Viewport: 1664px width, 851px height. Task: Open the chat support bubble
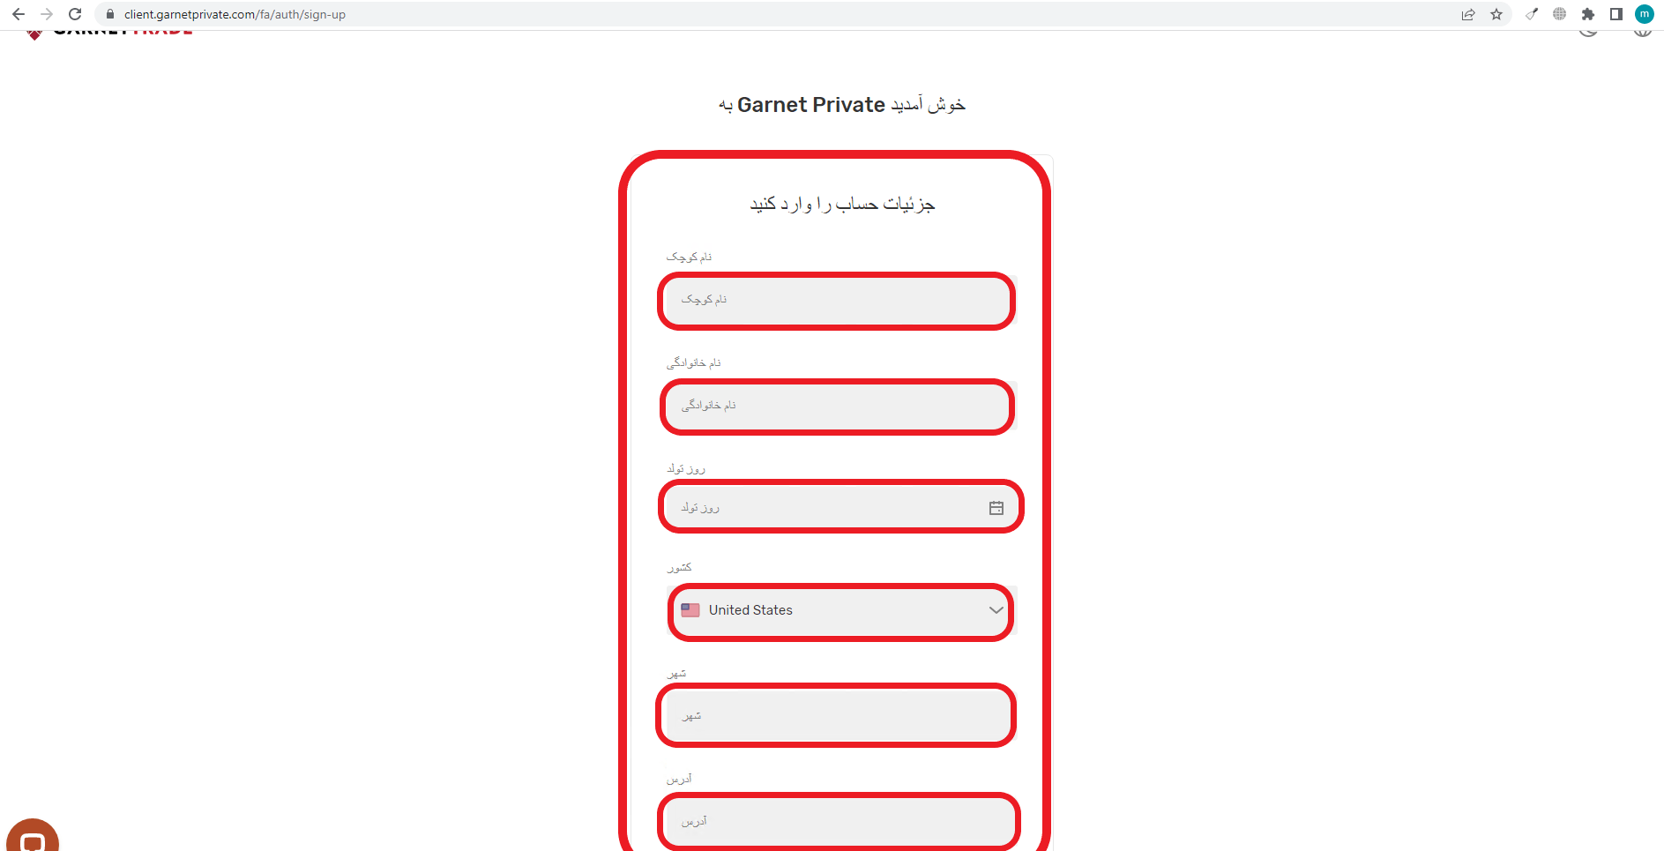coord(33,836)
